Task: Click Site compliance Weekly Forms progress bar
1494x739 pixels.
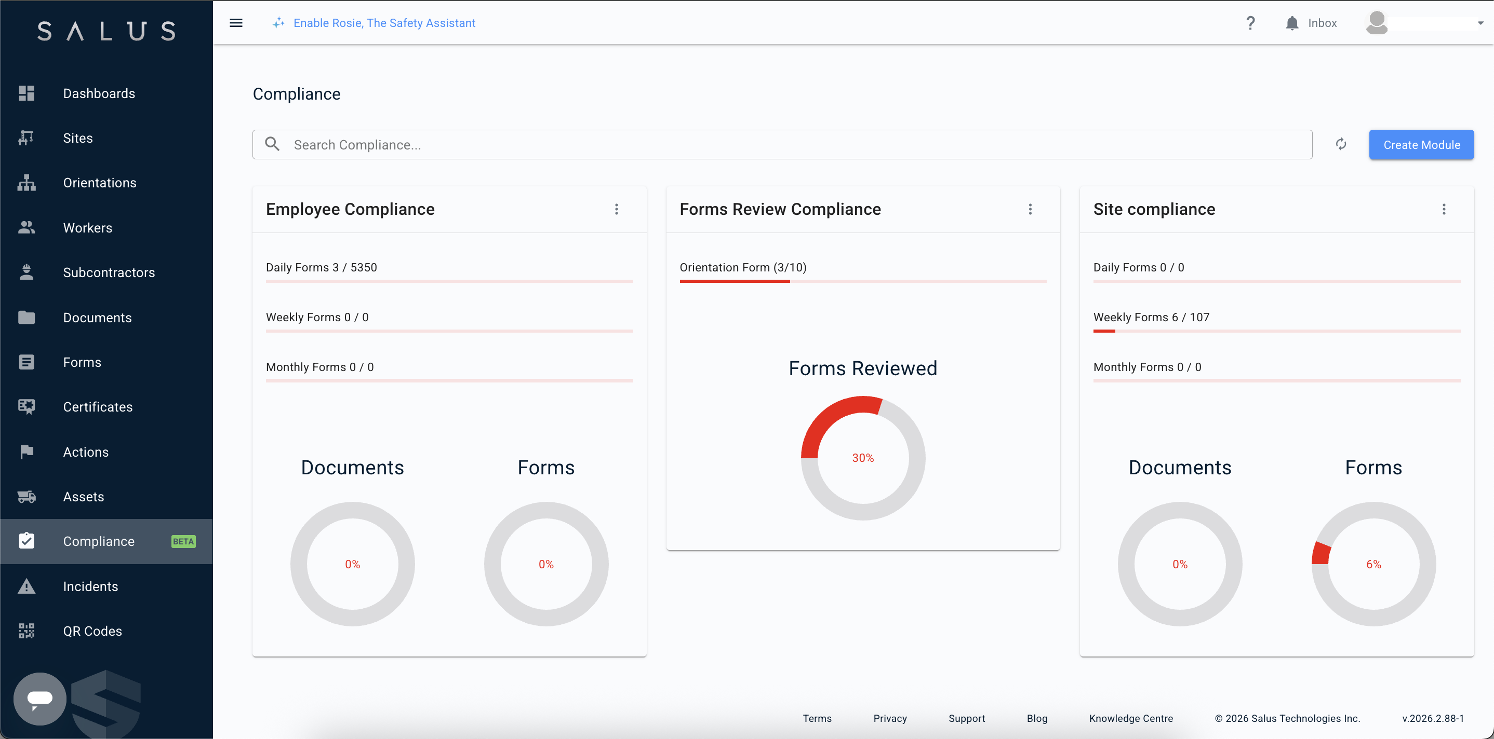Action: coord(1276,331)
